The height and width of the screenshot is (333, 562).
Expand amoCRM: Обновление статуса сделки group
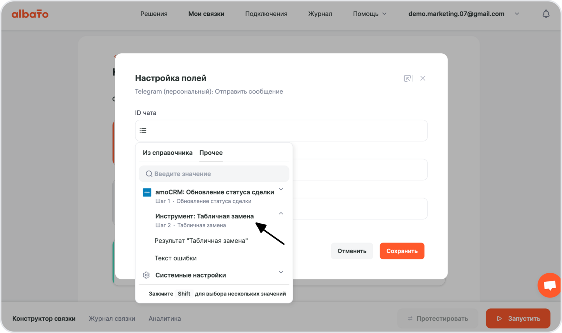tap(281, 189)
